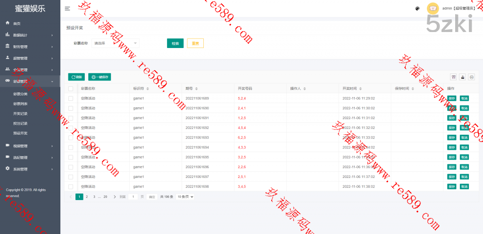Open the theme palette icon in header
483x234 pixels.
click(417, 8)
